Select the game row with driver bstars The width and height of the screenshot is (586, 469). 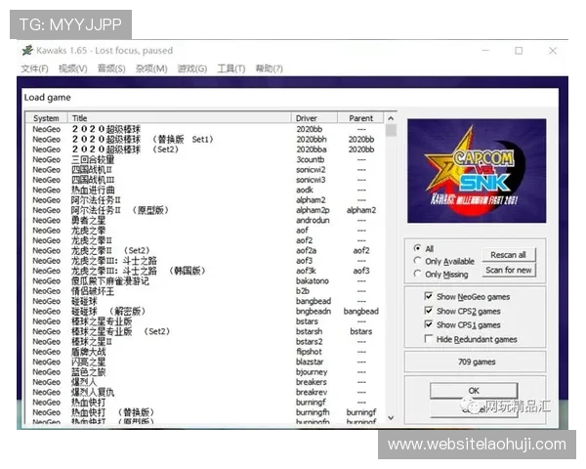point(205,320)
